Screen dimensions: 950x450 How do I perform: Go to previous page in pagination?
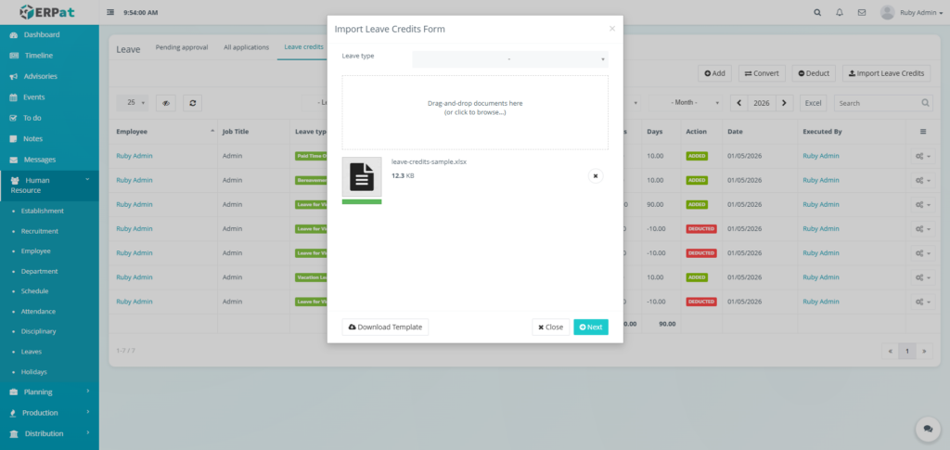(890, 351)
